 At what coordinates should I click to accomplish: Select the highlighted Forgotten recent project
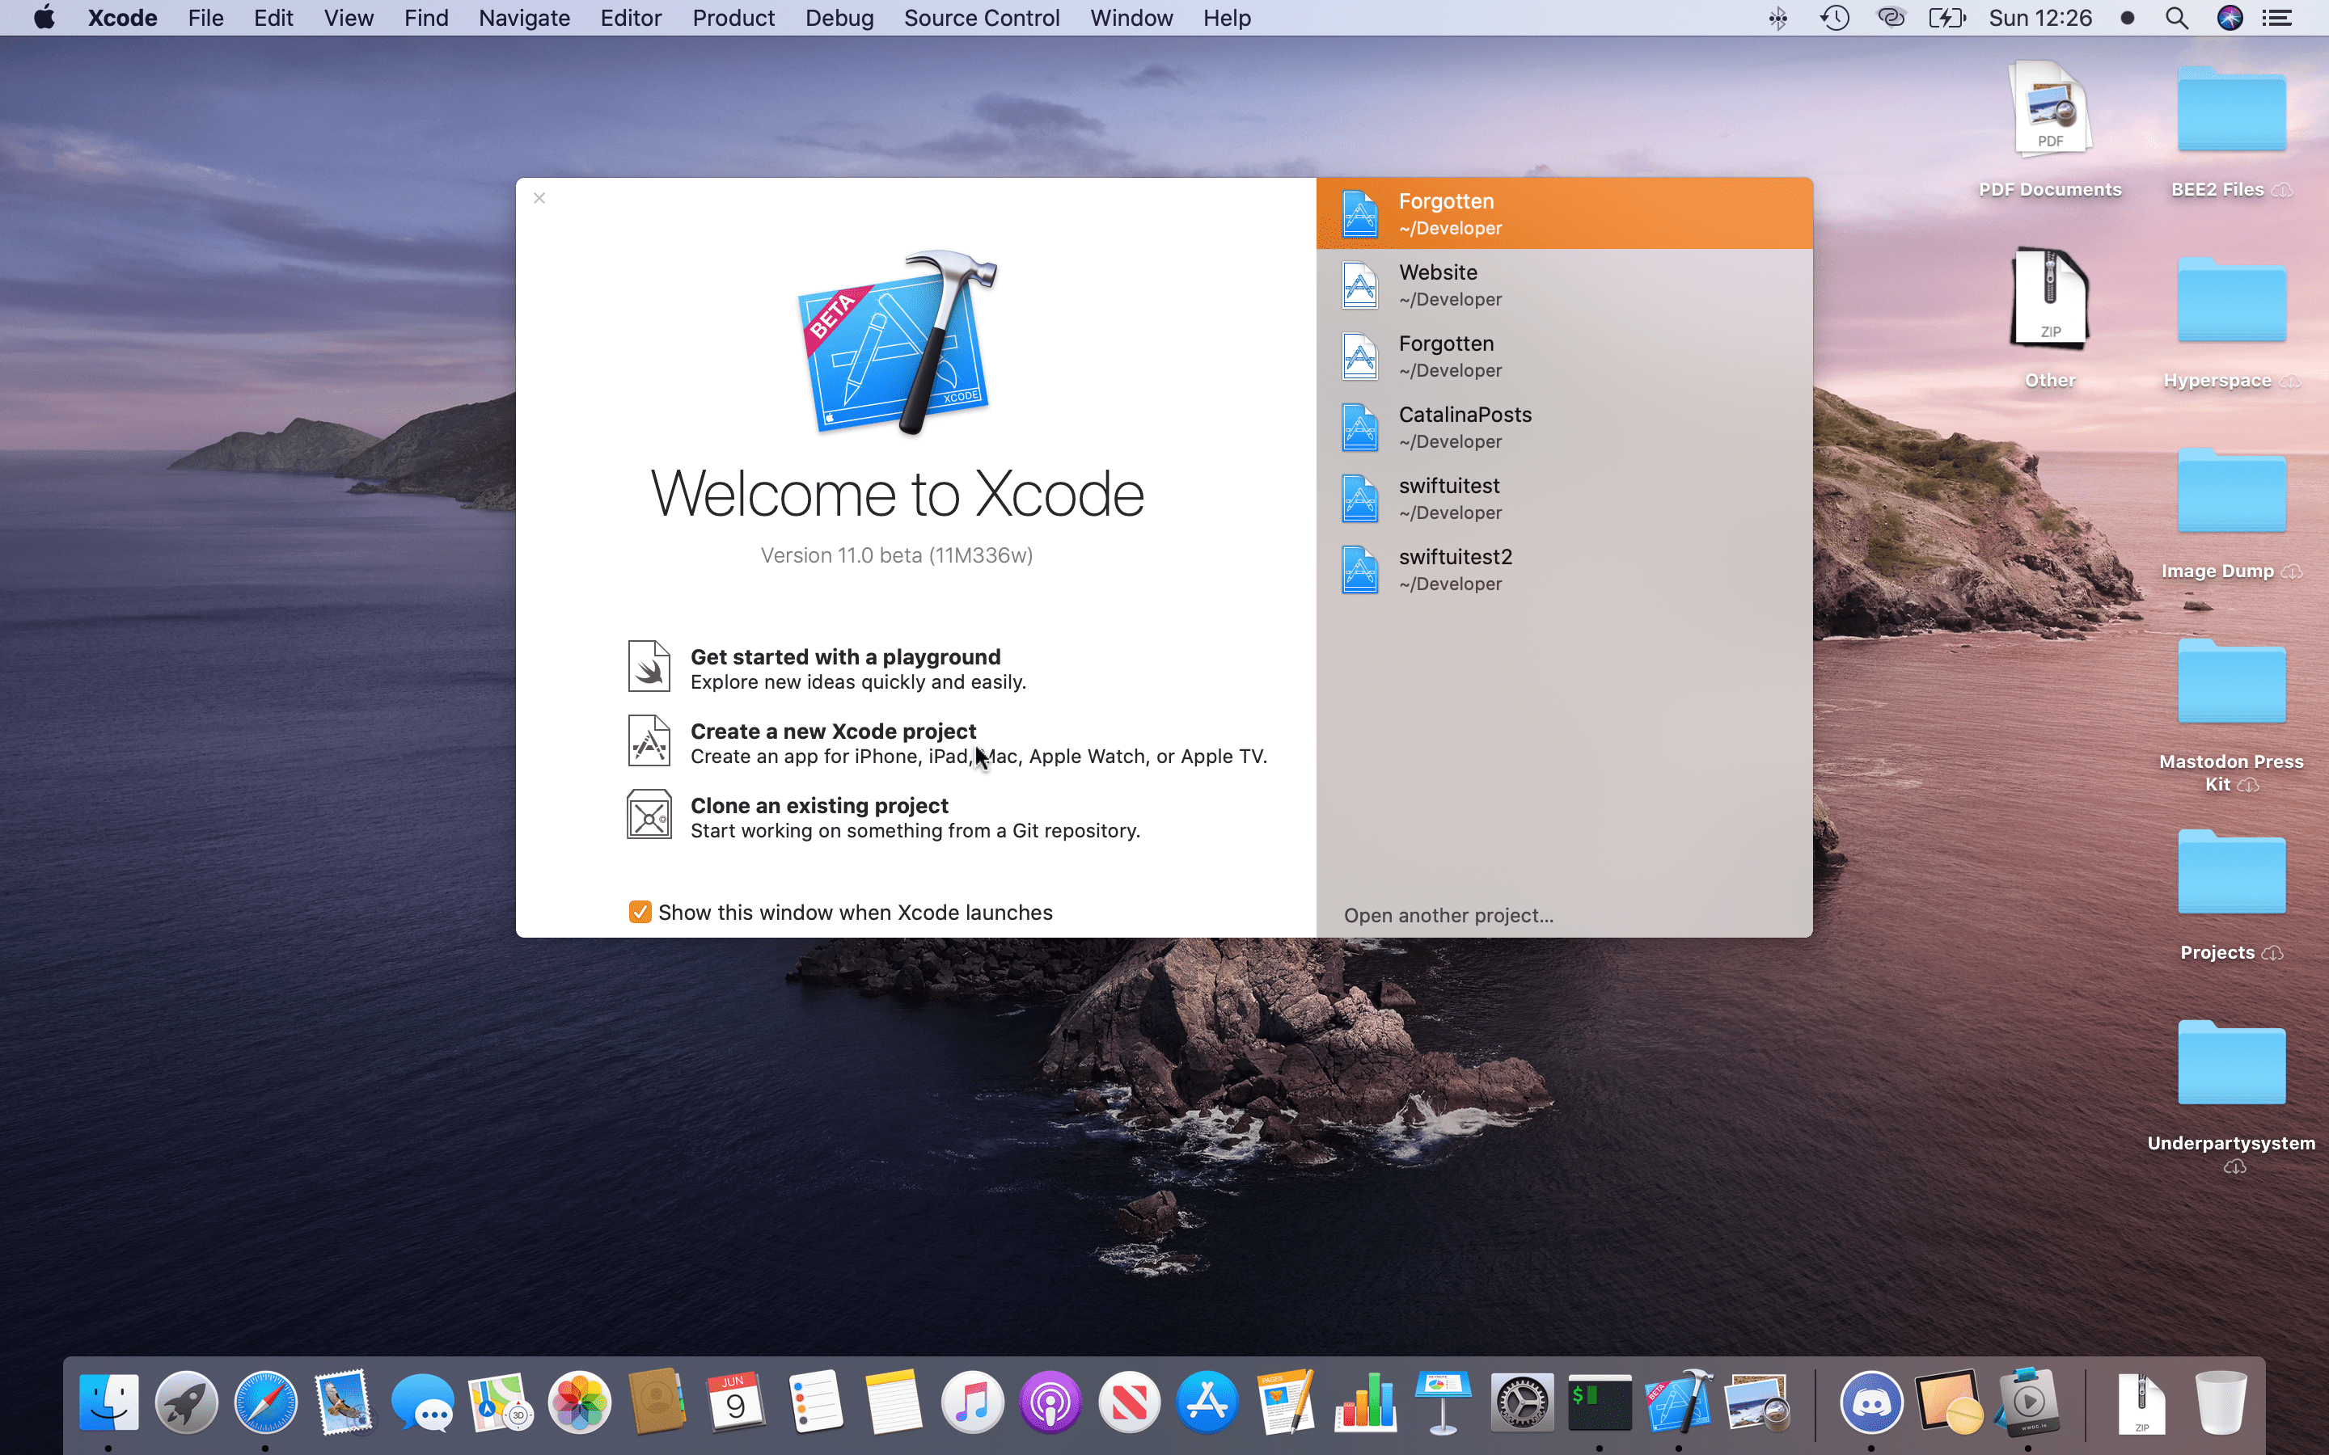pos(1564,213)
